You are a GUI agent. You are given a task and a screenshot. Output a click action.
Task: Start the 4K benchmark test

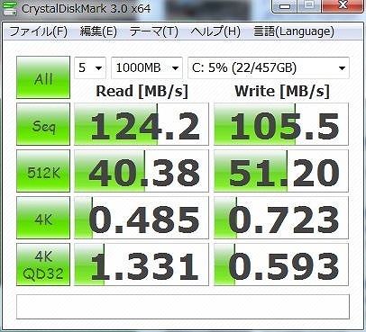(43, 218)
